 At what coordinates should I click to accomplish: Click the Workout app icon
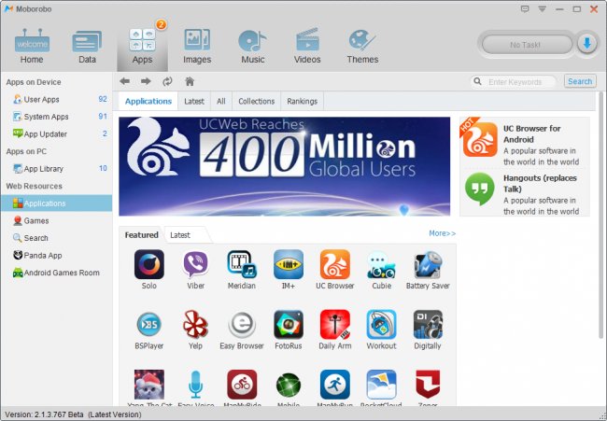(381, 325)
